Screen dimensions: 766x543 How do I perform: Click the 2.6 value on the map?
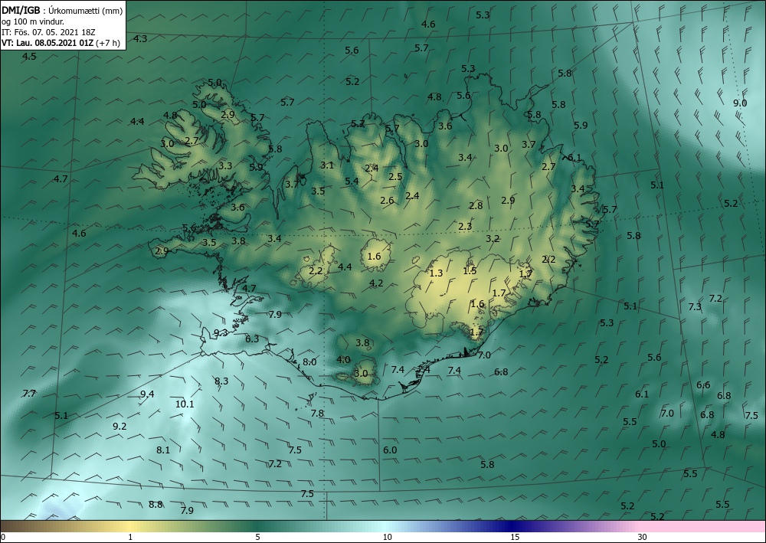(387, 201)
